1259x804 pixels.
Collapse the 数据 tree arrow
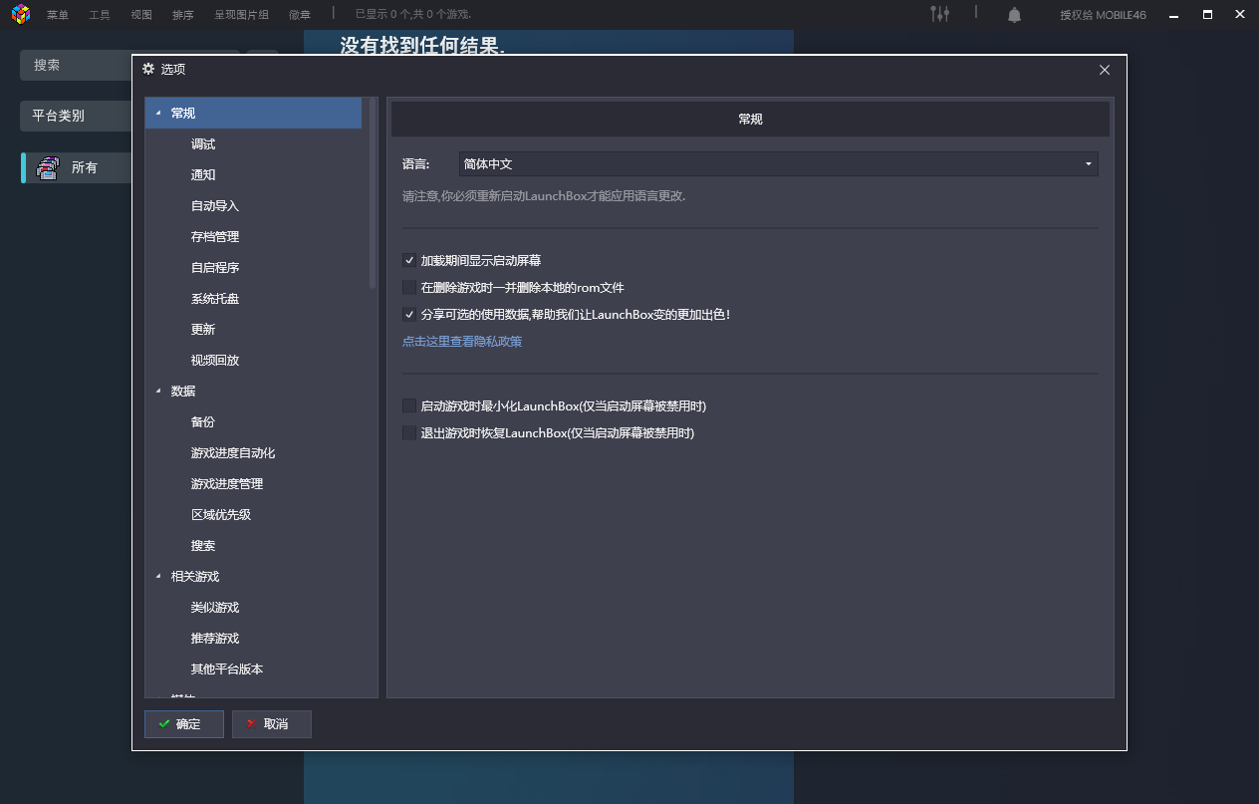click(x=157, y=391)
